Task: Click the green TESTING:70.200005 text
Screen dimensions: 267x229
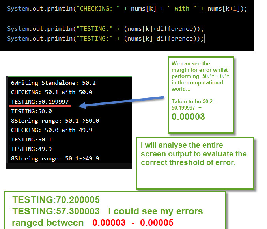Action: pos(56,200)
